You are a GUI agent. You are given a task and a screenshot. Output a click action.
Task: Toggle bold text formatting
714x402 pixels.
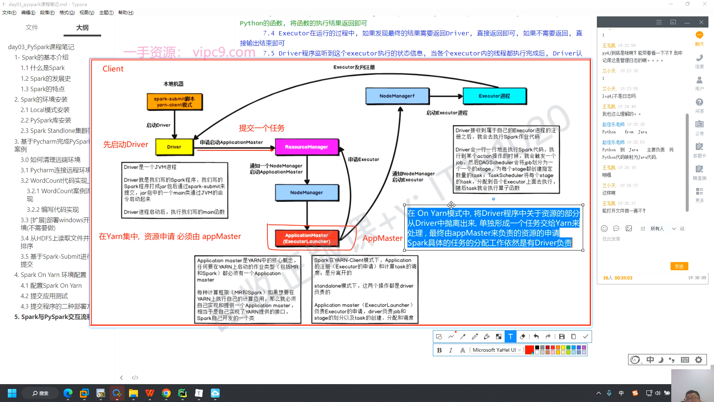439,350
